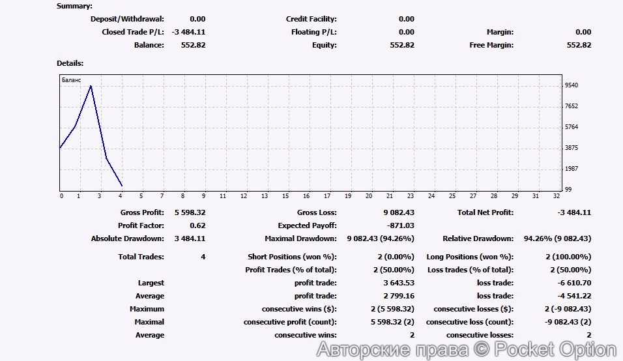Click the Summary section heading
This screenshot has width=623, height=361.
point(74,6)
